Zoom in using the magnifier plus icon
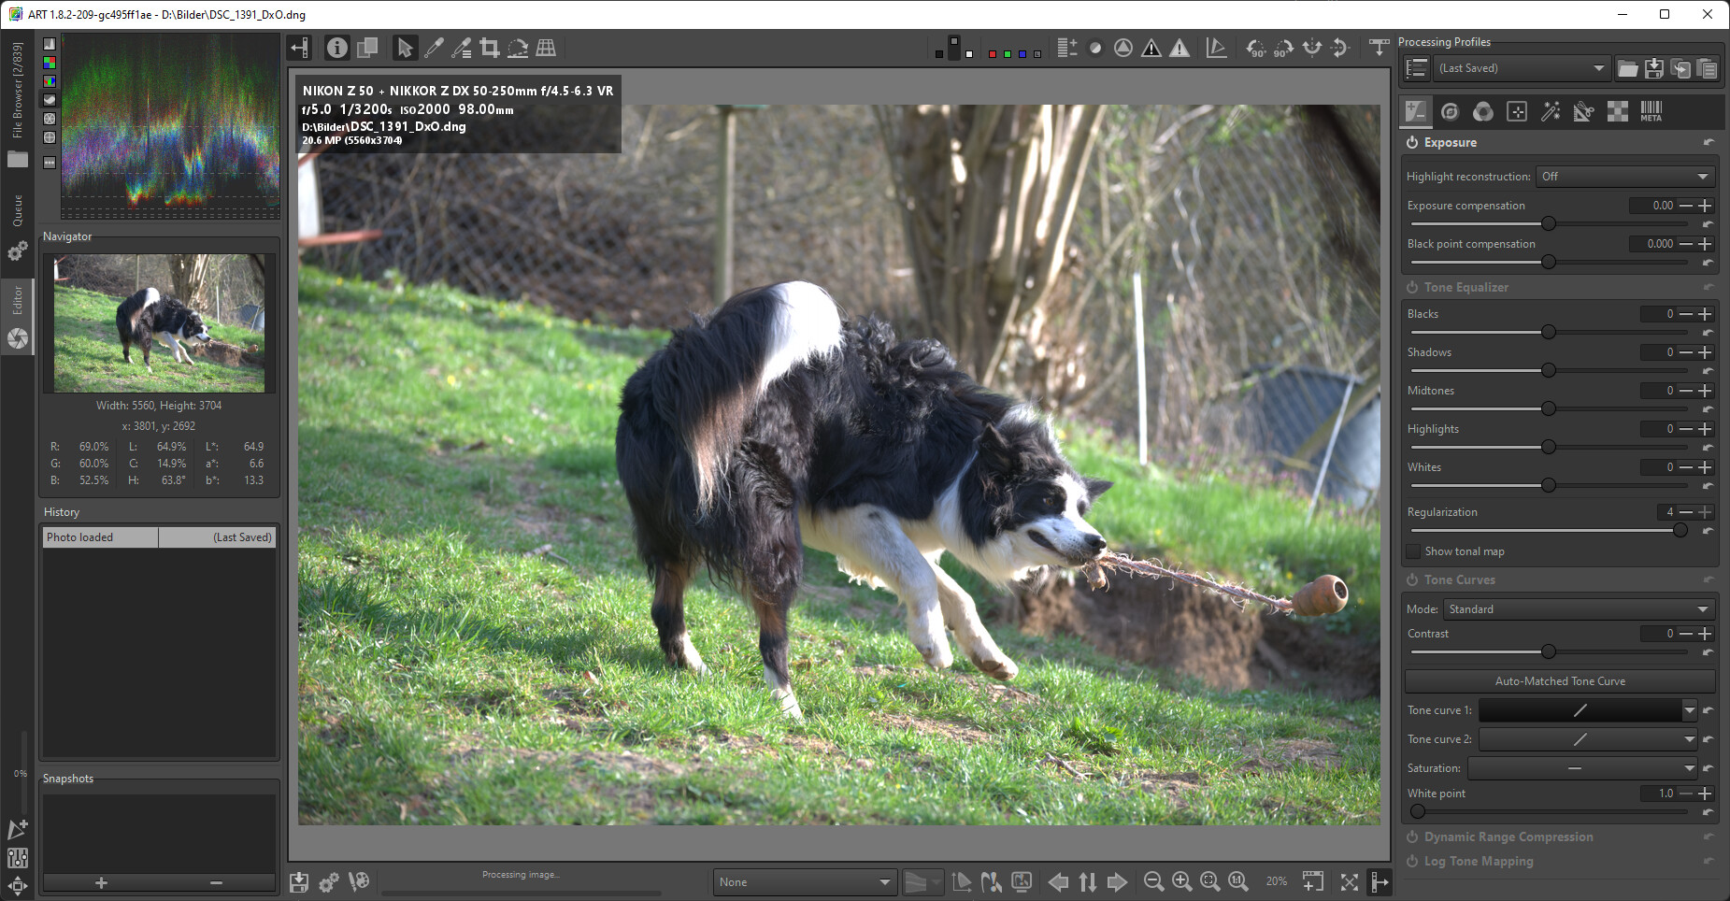The image size is (1730, 901). [1181, 881]
